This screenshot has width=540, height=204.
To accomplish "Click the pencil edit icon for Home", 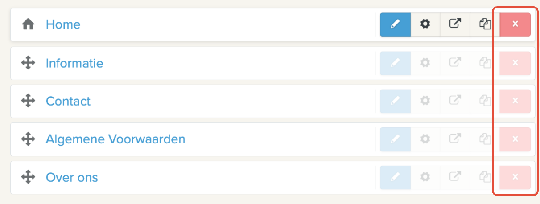I will pyautogui.click(x=395, y=24).
